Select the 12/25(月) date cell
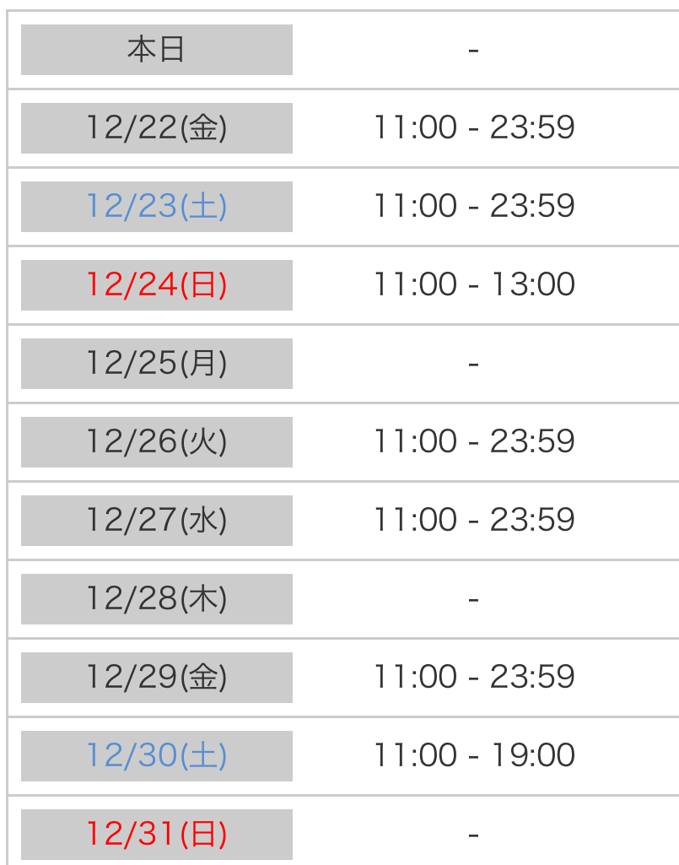The width and height of the screenshot is (679, 865). coord(156,364)
